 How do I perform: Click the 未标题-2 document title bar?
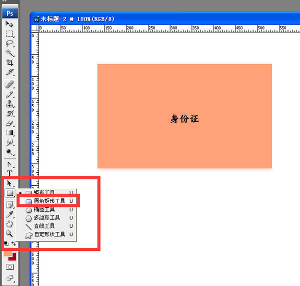coord(165,19)
